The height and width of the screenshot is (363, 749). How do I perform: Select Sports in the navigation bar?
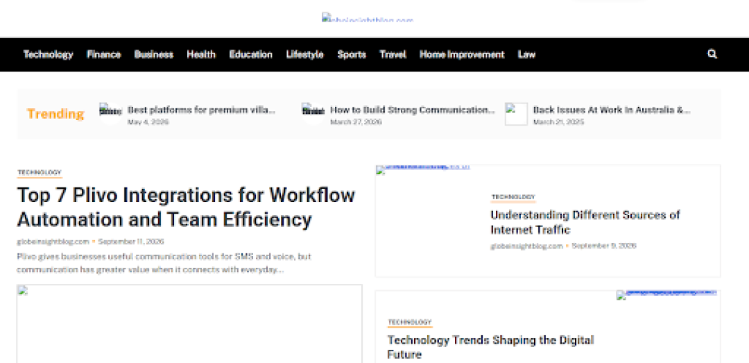pos(352,55)
